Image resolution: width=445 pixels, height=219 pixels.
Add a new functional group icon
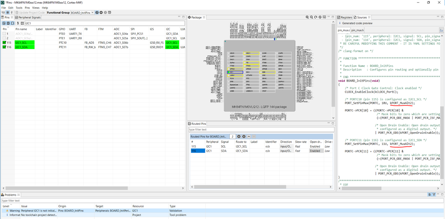coord(101,12)
